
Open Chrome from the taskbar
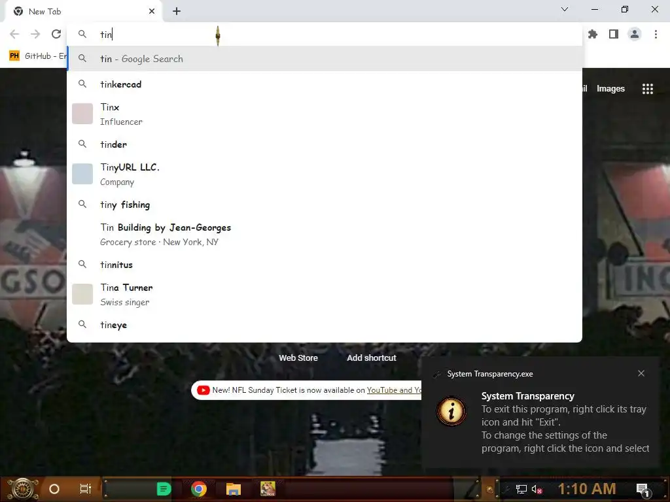pos(199,489)
